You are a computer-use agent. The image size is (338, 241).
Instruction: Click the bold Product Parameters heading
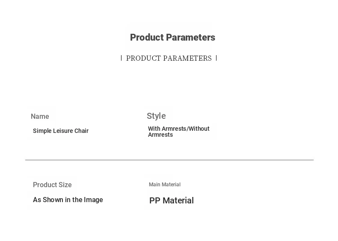172,38
